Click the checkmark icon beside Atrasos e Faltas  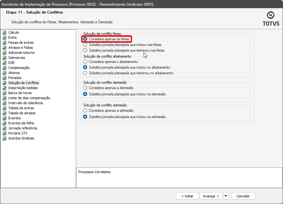coord(4,48)
